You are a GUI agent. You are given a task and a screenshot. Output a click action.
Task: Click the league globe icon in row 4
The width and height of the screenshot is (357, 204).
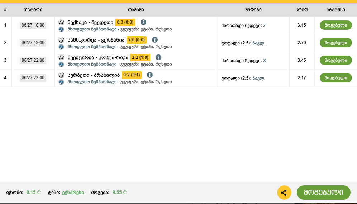[61, 82]
